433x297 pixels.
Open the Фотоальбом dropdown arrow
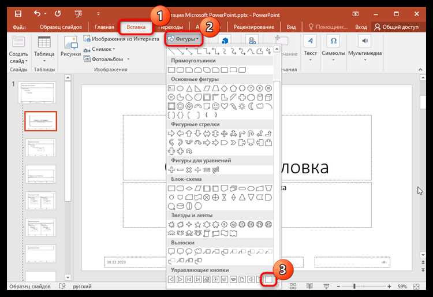128,59
